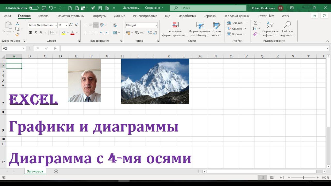Increase decimal places
331x186 pixels.
(150, 33)
